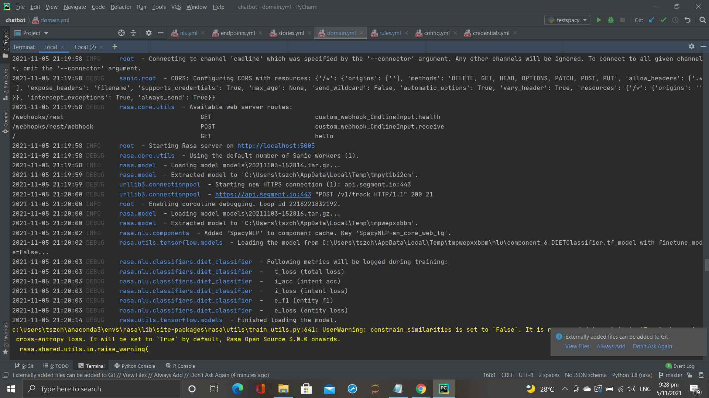Image resolution: width=709 pixels, height=398 pixels.
Task: Add new terminal session tab
Action: pyautogui.click(x=114, y=46)
